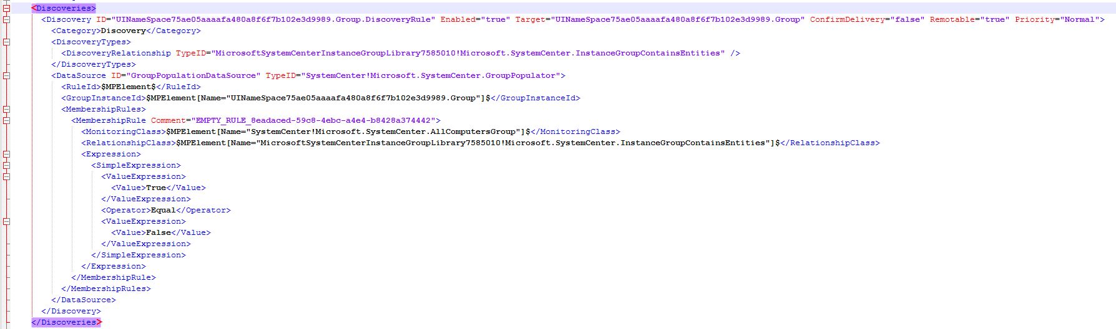Click the highlighted closing Discoveries tag
The image size is (1116, 329).
click(66, 322)
